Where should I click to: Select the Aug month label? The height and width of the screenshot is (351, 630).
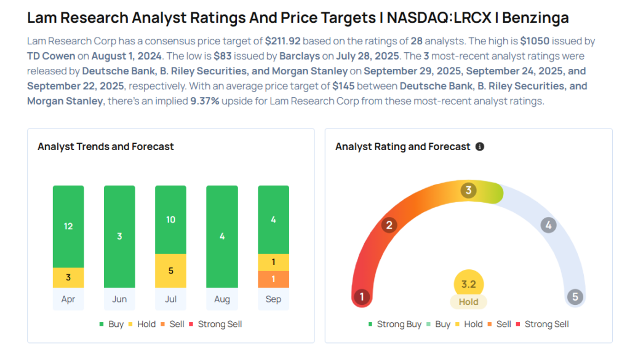click(222, 299)
